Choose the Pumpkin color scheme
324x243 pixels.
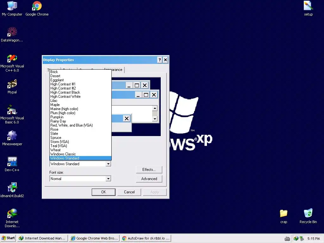click(81, 117)
